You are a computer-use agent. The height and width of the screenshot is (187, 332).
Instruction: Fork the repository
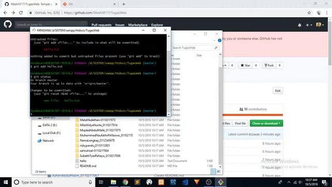(x=269, y=65)
